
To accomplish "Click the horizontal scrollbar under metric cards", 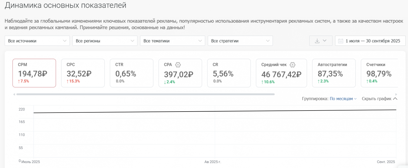I will click(x=145, y=94).
